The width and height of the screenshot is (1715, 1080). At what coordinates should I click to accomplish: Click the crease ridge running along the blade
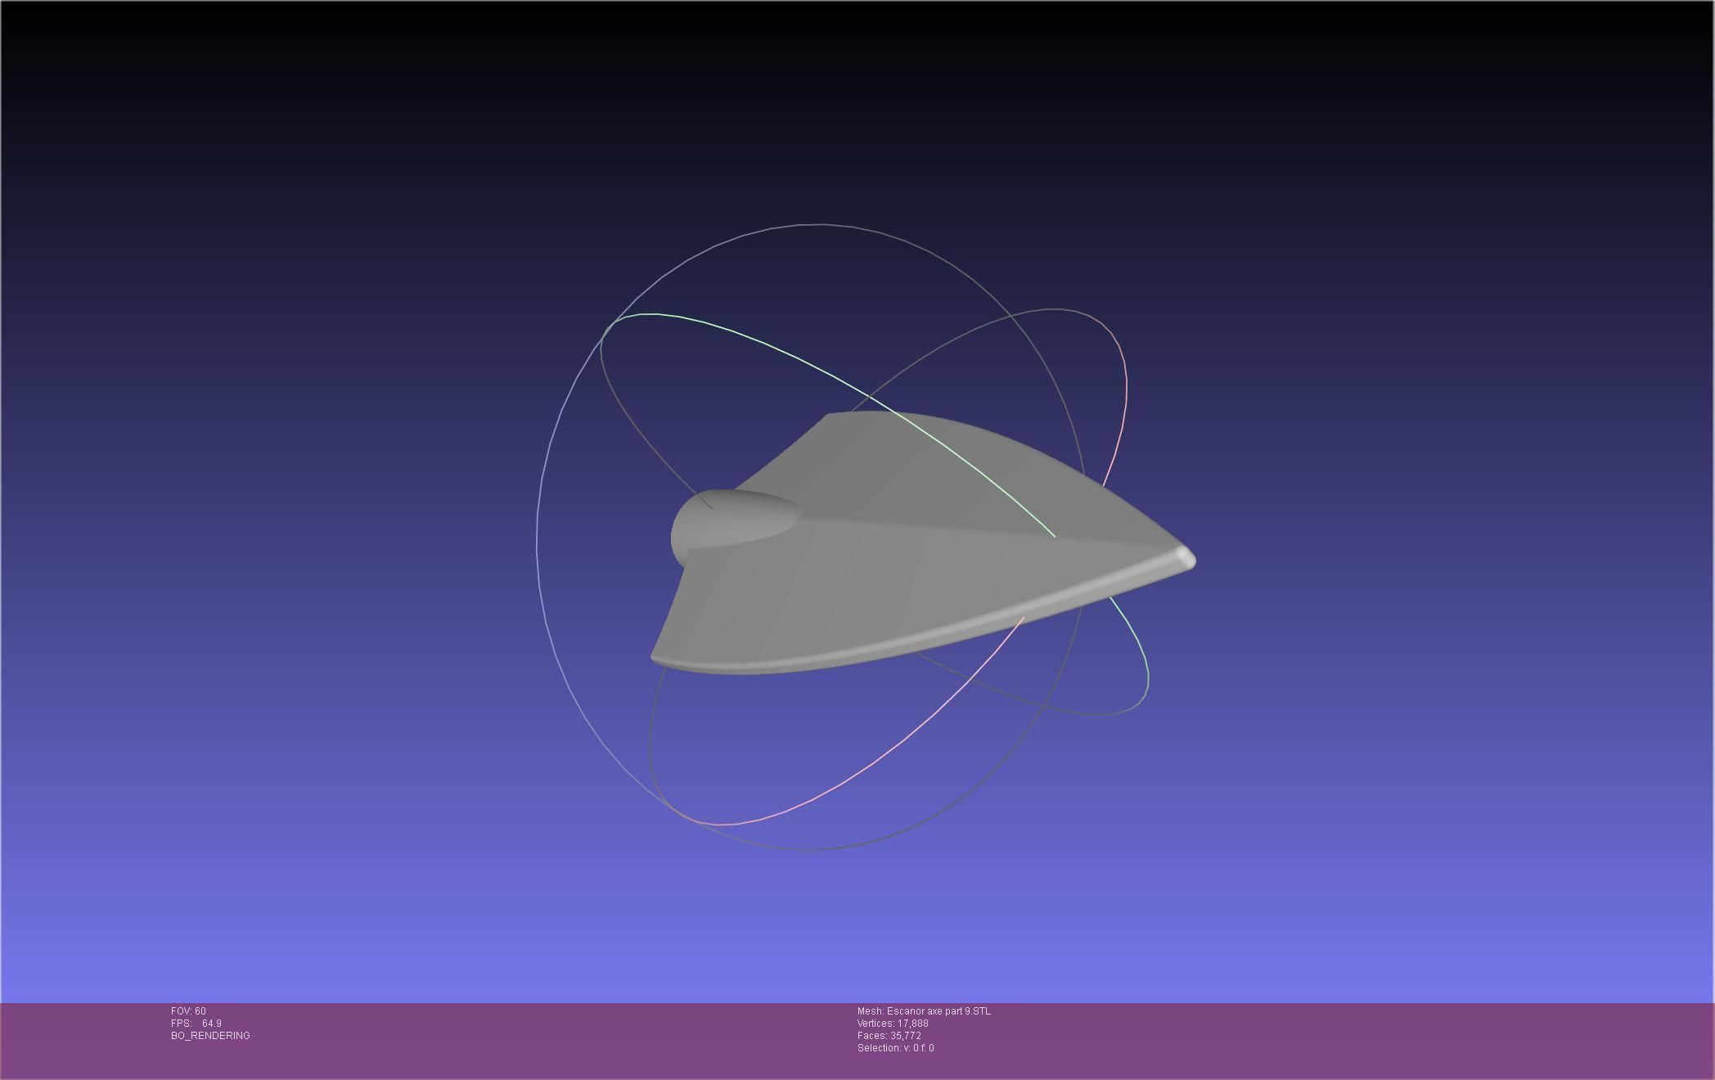tap(966, 530)
